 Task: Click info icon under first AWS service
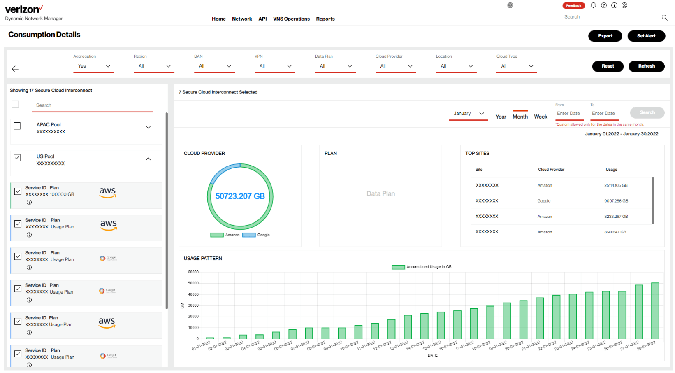pos(29,203)
